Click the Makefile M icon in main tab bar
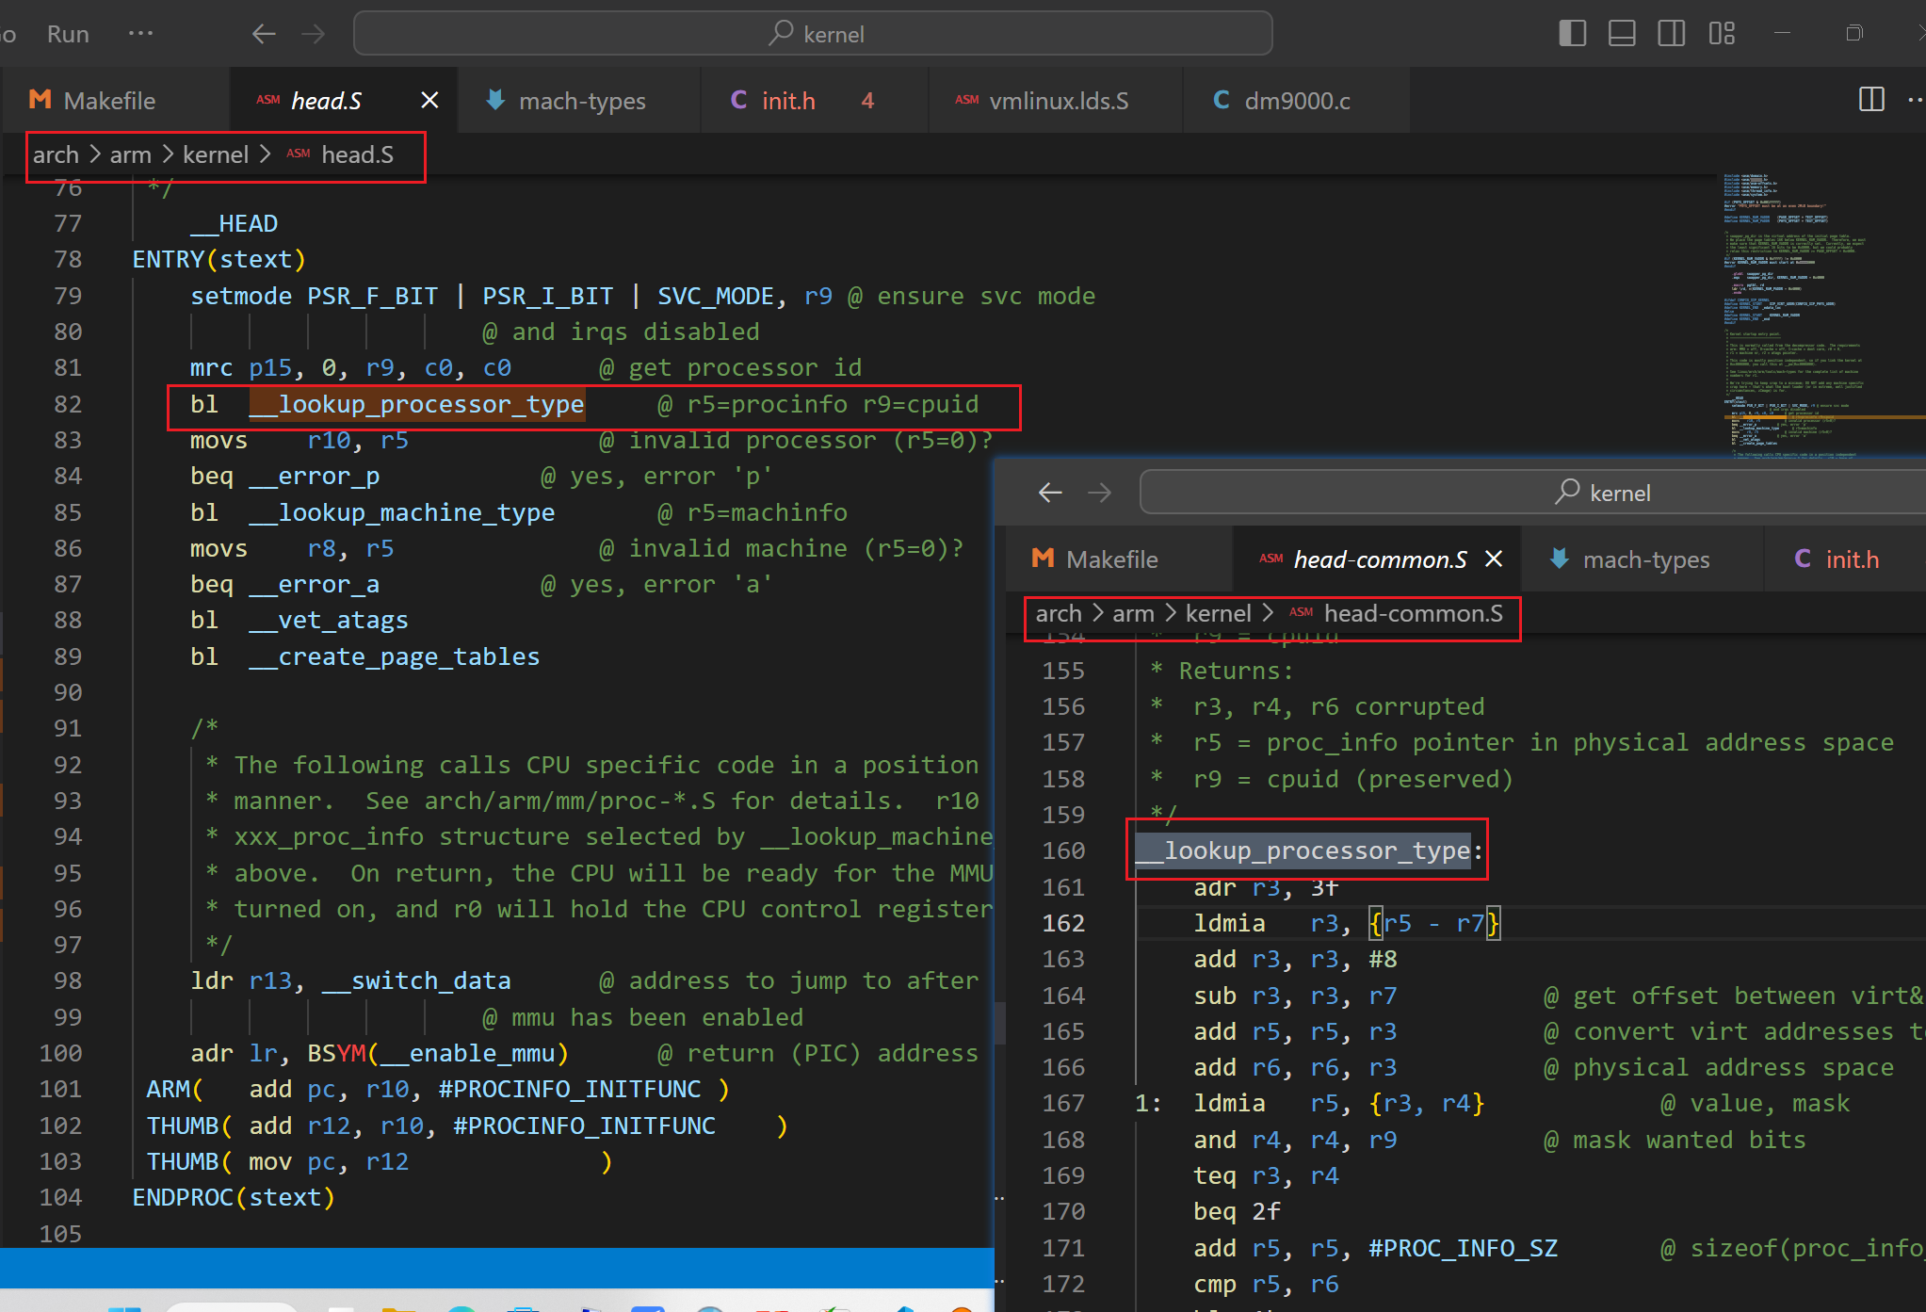This screenshot has width=1926, height=1312. click(x=40, y=99)
